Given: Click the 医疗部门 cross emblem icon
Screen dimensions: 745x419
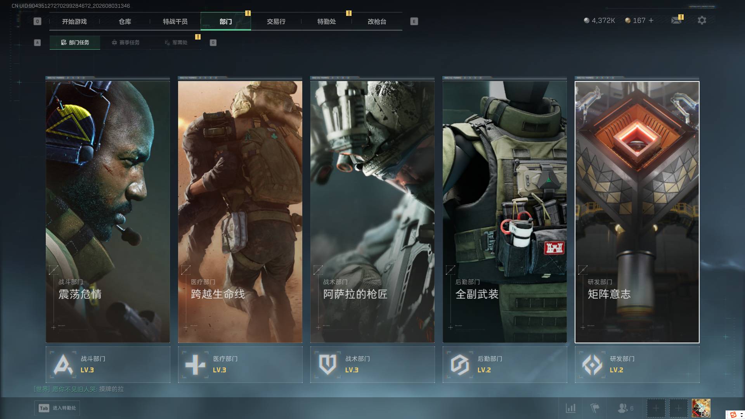Looking at the screenshot, I should 195,365.
